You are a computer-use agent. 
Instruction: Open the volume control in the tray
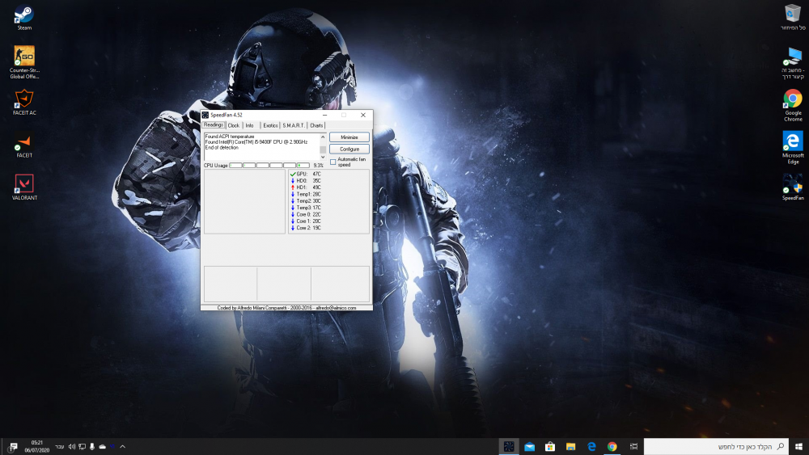pos(72,447)
